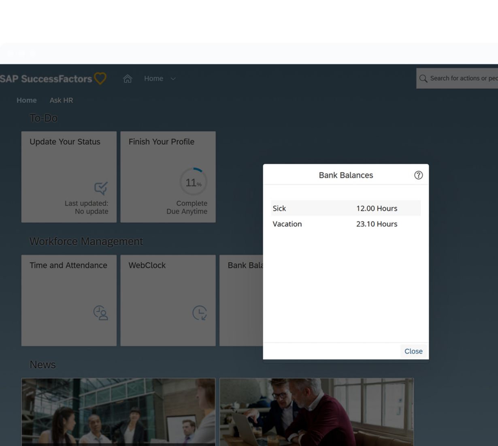498x446 pixels.
Task: Click the 11% profile completion progress ring
Action: coord(194,182)
